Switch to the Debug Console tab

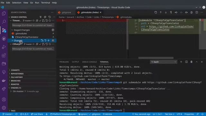[89, 62]
